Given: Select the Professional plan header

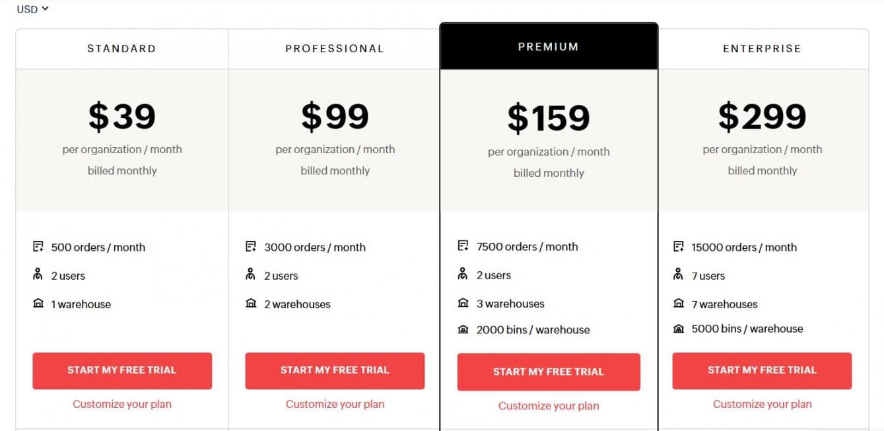Looking at the screenshot, I should (335, 49).
